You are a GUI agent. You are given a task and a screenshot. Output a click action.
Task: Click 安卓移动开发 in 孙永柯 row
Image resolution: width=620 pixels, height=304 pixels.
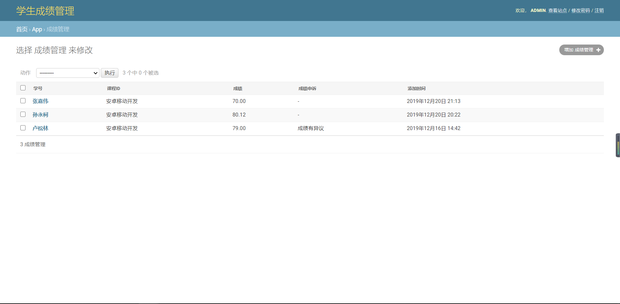point(122,115)
